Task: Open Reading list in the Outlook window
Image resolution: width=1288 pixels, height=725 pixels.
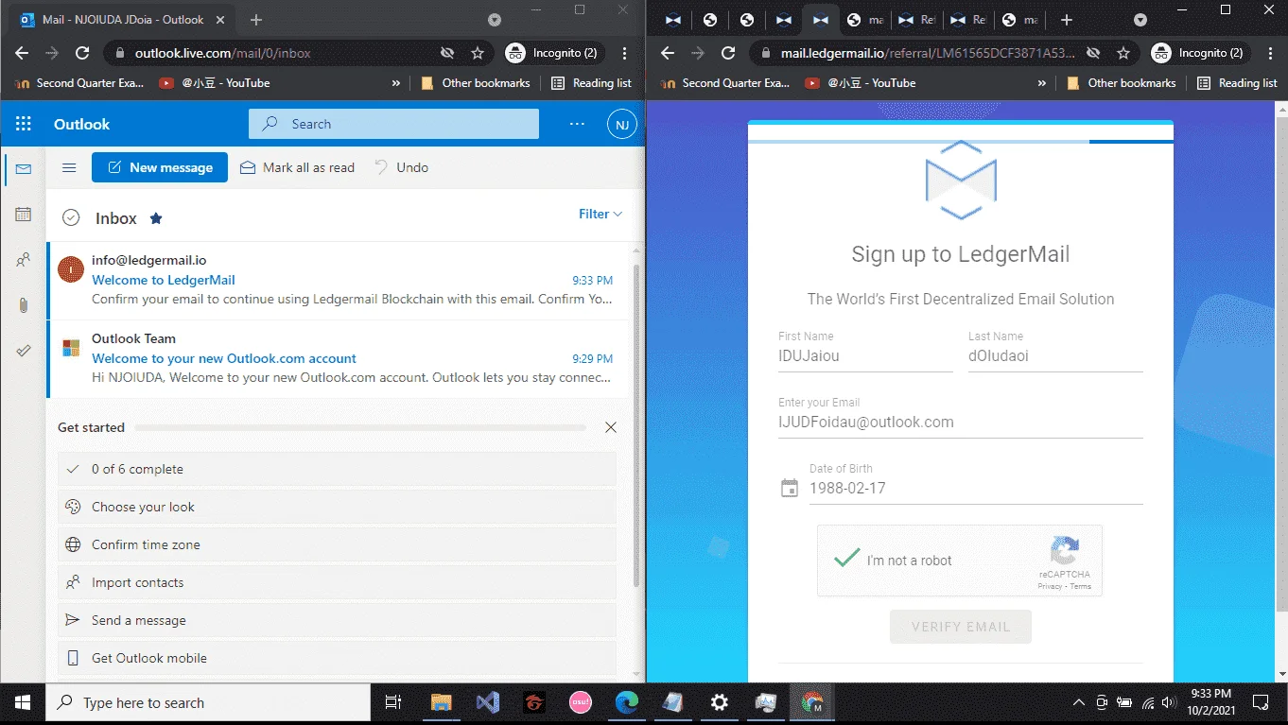Action: tap(591, 83)
